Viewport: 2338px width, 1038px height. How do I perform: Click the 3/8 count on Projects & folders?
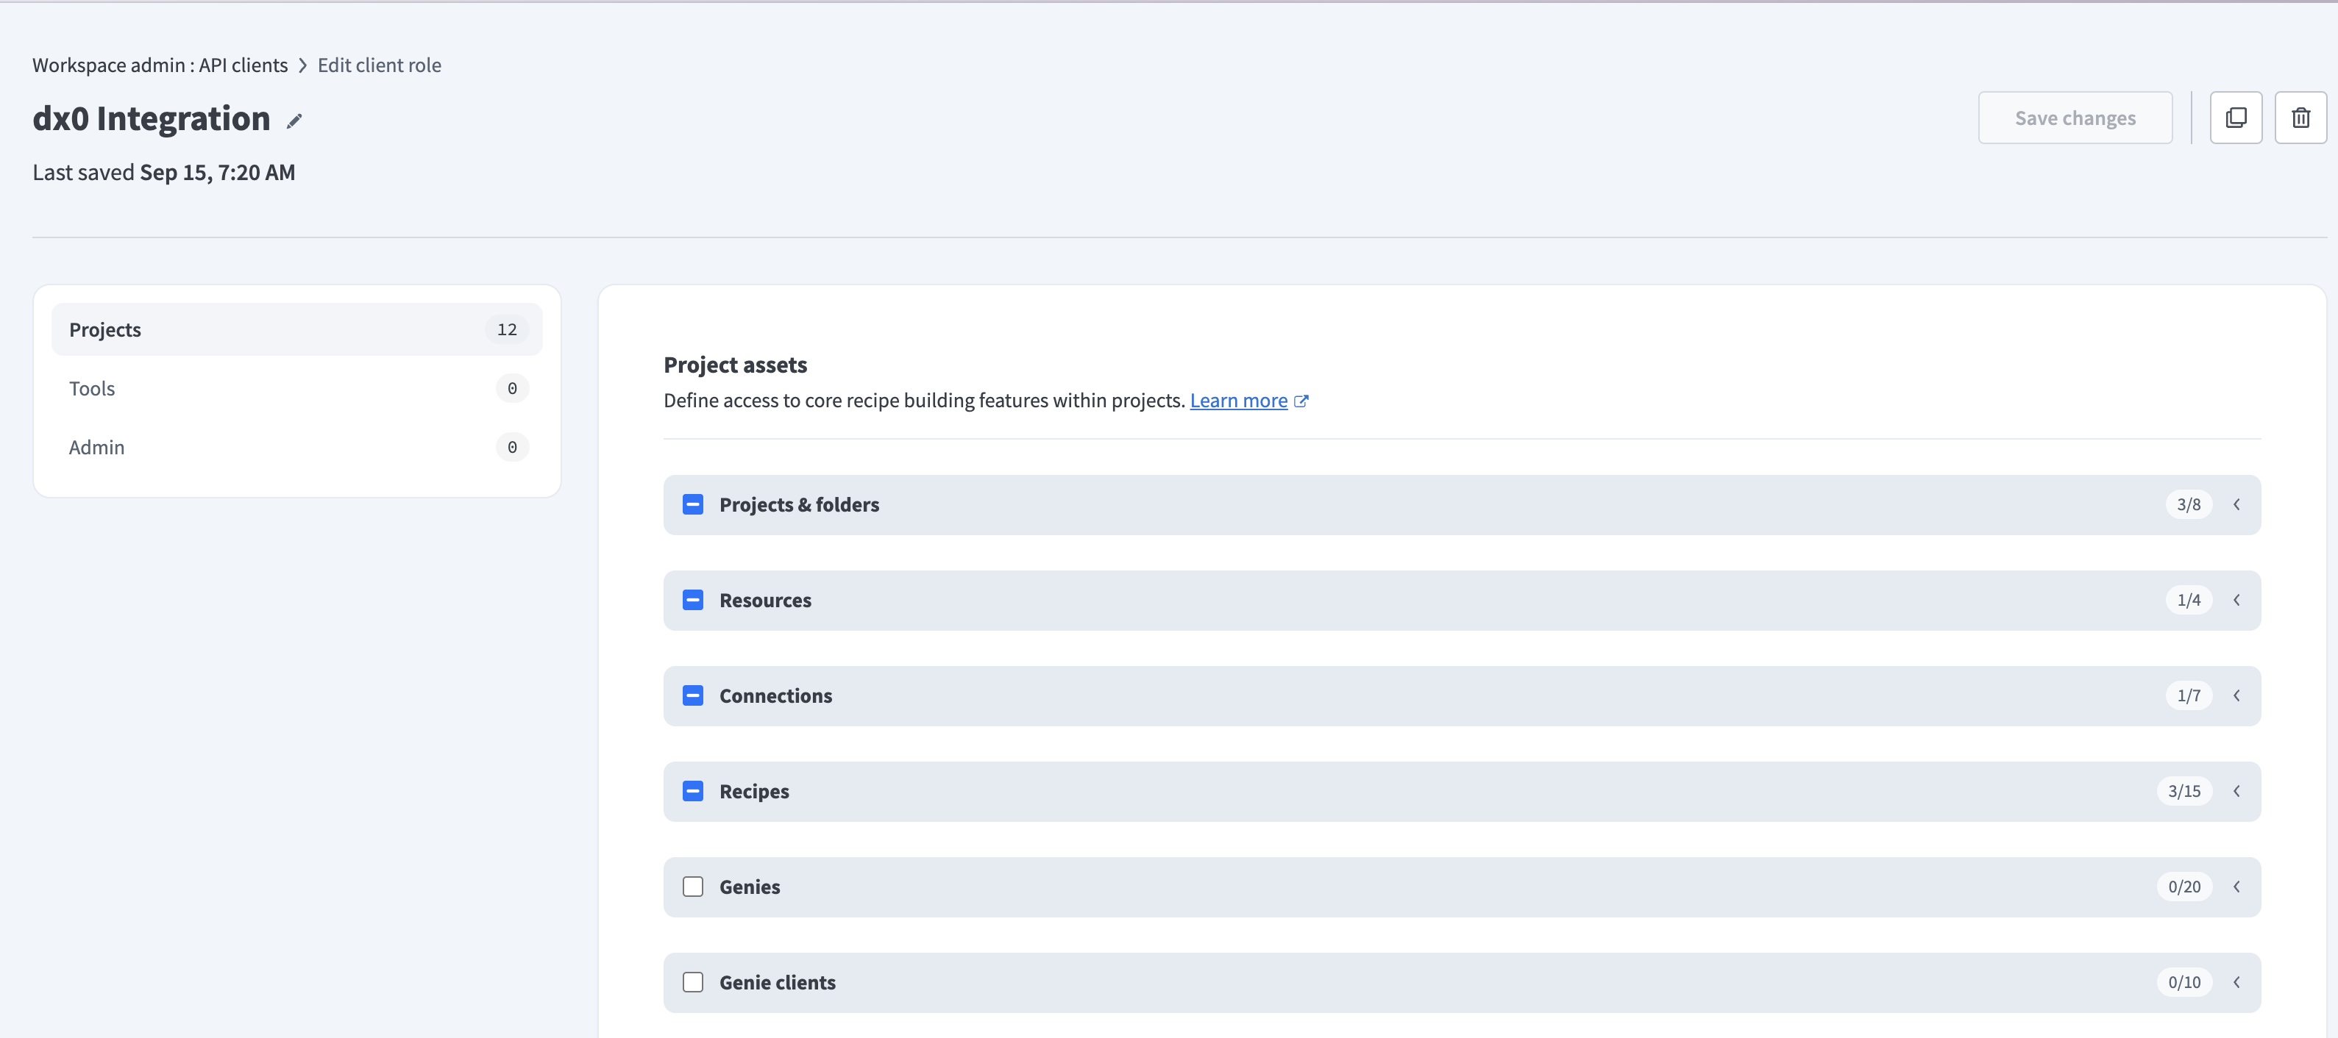2188,505
